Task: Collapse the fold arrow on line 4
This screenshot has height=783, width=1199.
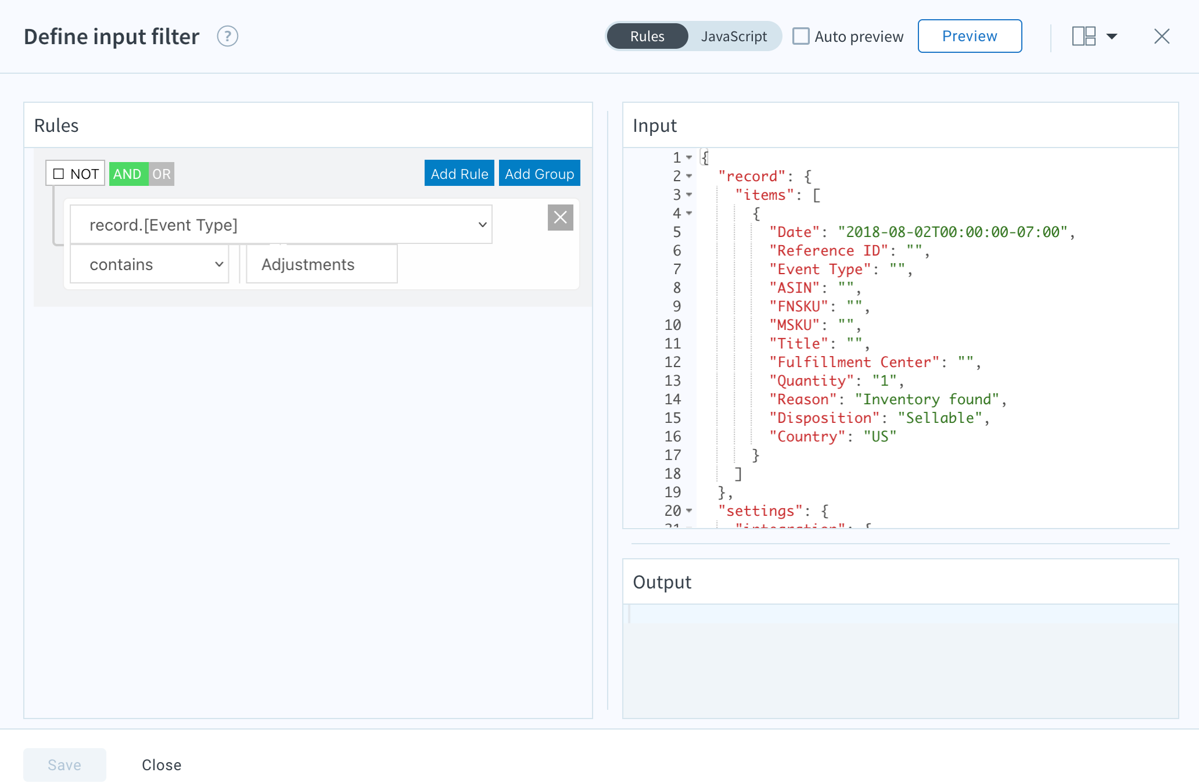Action: pos(689,213)
